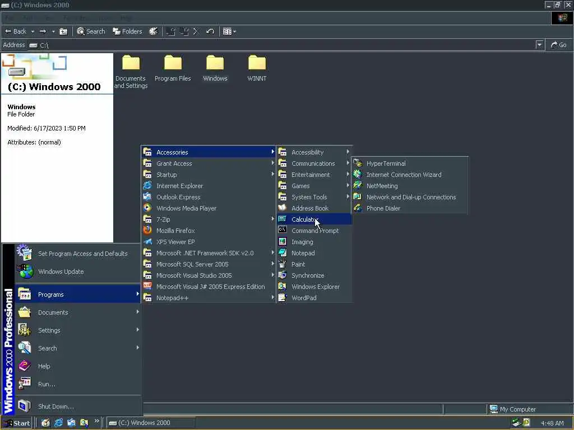Open Command Prompt from Accessories
This screenshot has width=574, height=430.
click(314, 231)
